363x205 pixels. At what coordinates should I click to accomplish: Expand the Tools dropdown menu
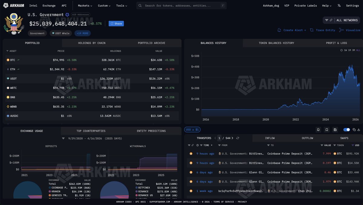click(121, 5)
